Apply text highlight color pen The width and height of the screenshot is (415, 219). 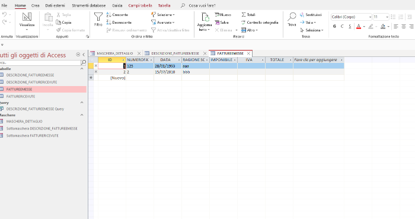(371, 26)
